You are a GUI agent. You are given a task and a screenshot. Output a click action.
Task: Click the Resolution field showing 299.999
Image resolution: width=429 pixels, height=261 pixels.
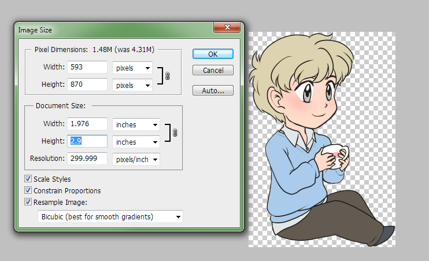(87, 159)
